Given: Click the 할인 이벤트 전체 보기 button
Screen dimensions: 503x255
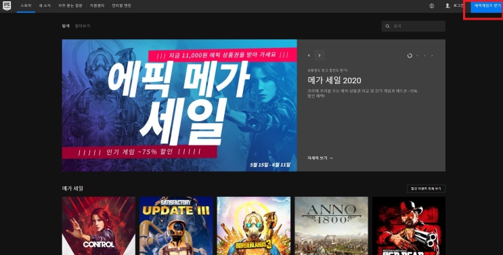Looking at the screenshot, I should click(426, 189).
